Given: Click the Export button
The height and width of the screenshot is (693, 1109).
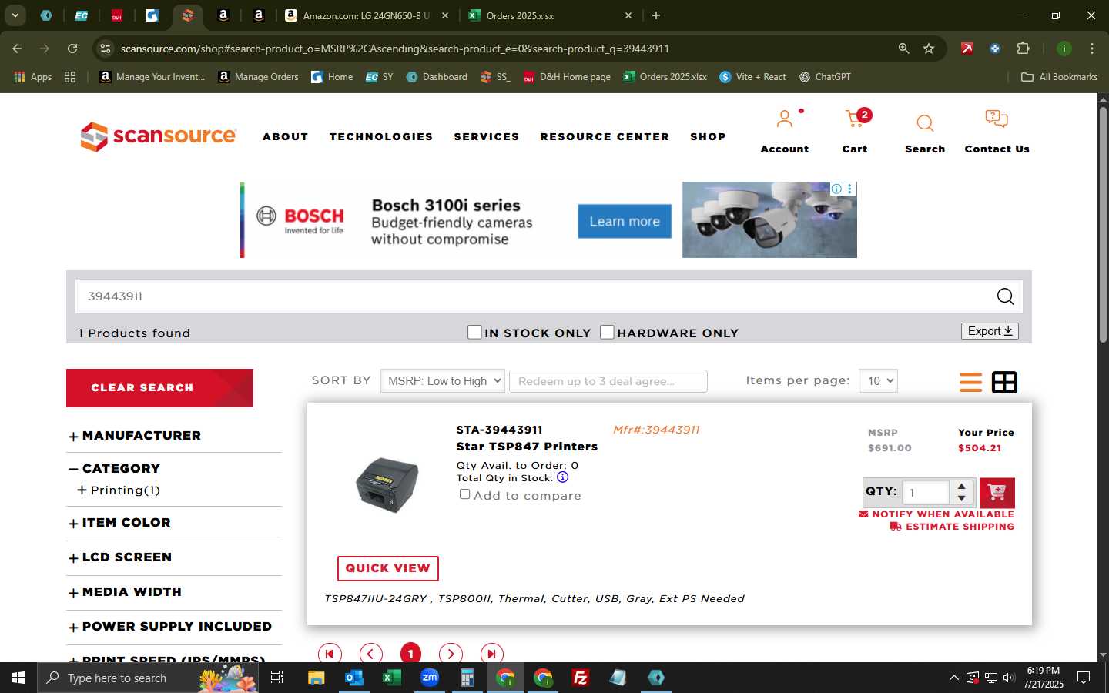Looking at the screenshot, I should pyautogui.click(x=990, y=331).
